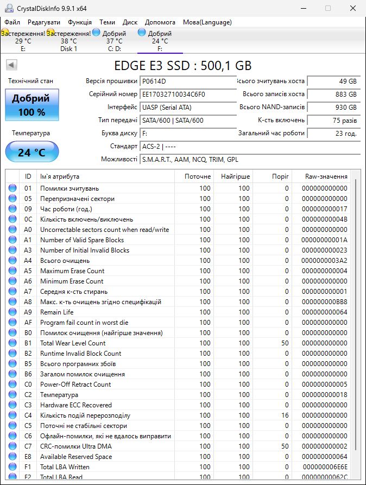
Task: Click status orb for Minimum Erase Count
Action: click(12, 281)
